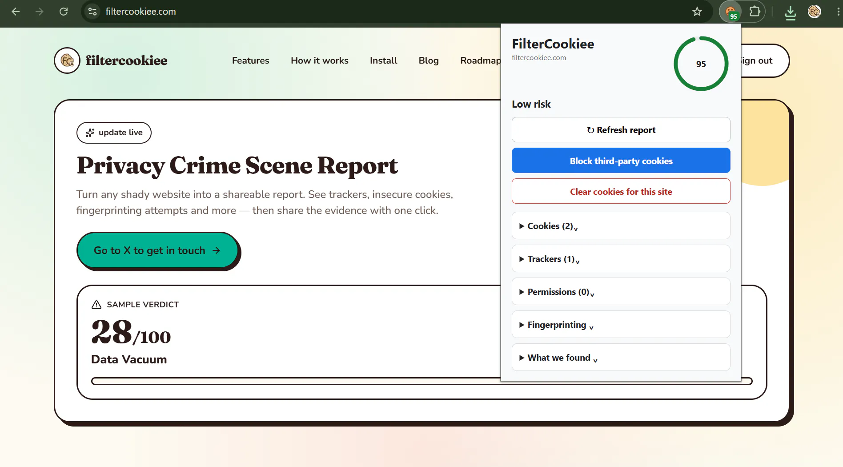Viewport: 843px width, 467px height.
Task: Click the FilterCookiee popup title
Action: 553,44
